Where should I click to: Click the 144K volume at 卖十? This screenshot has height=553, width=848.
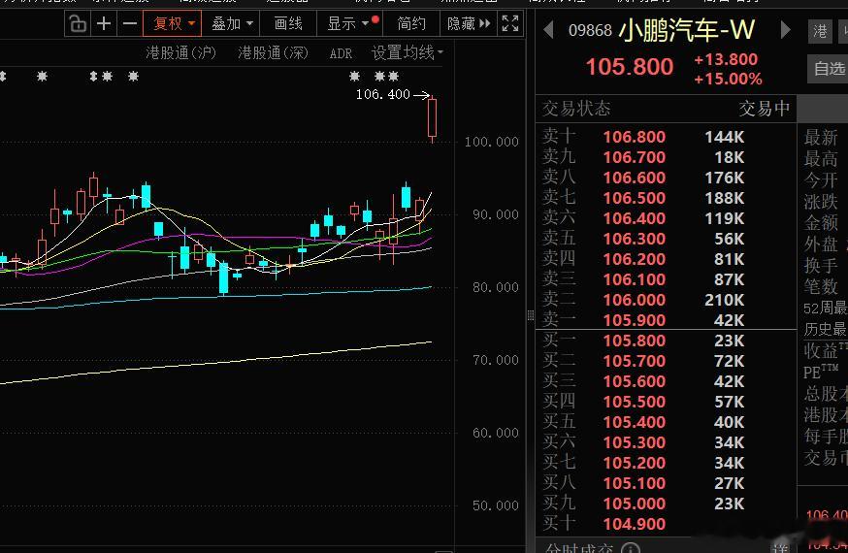(x=724, y=137)
